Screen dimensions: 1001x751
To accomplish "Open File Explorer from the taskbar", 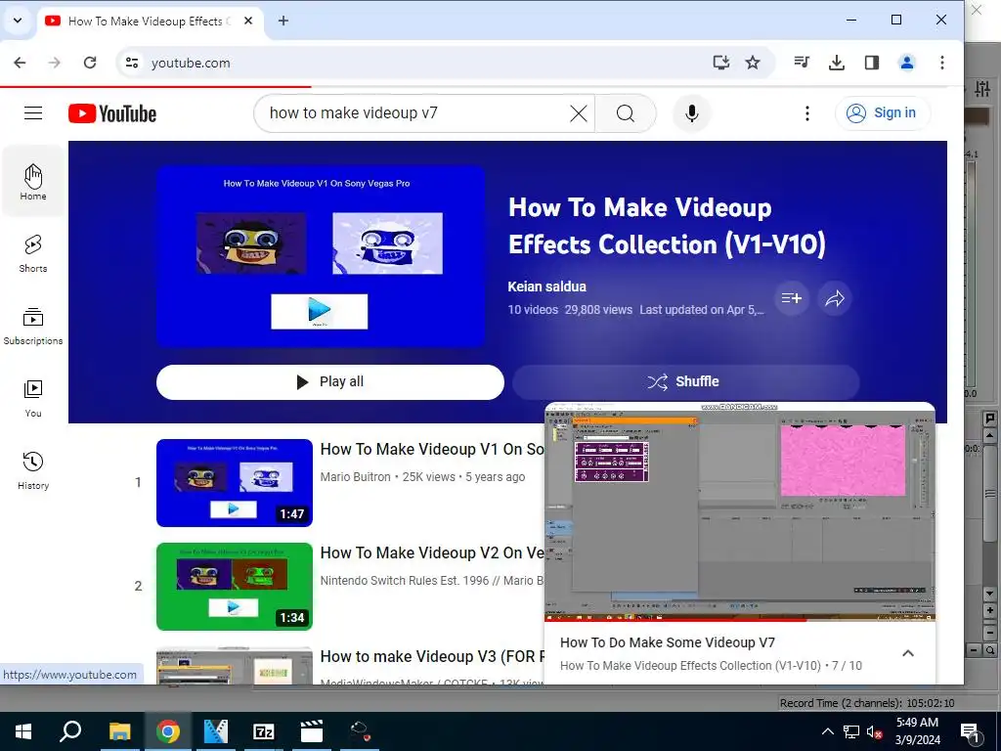I will [119, 731].
